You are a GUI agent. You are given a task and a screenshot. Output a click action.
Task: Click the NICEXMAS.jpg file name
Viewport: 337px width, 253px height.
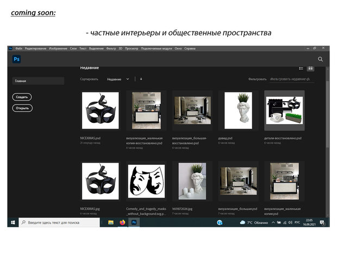pyautogui.click(x=90, y=209)
